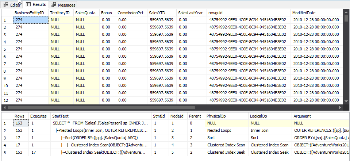
Task: Click the up arrow of the vertical scrollbar
Action: pos(346,12)
